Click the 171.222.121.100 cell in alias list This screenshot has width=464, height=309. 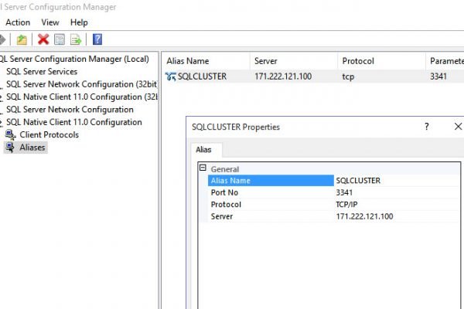[x=283, y=76]
